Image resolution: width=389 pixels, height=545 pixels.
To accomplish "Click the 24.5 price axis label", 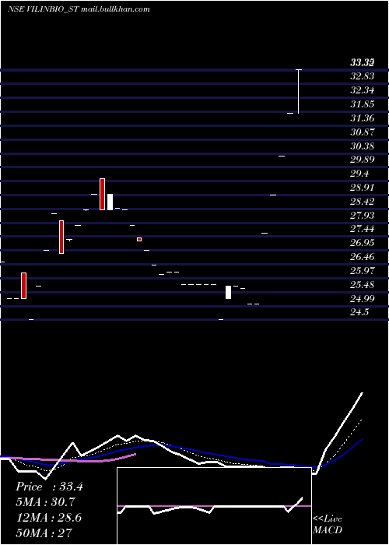I will [x=359, y=312].
